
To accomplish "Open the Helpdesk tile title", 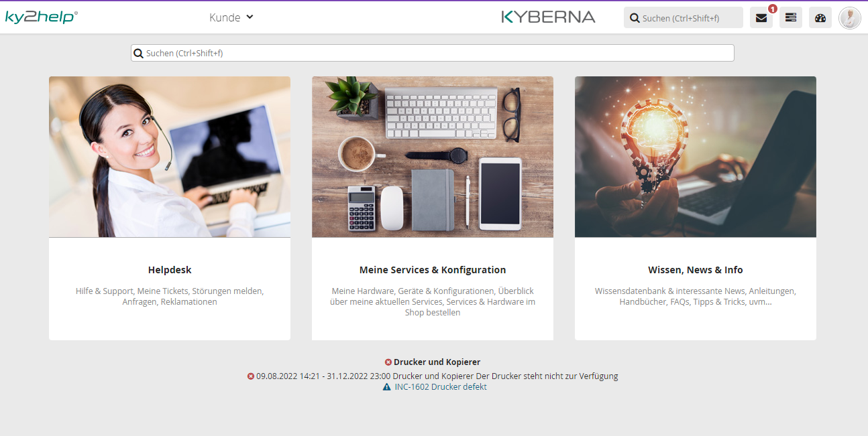I will pyautogui.click(x=170, y=270).
